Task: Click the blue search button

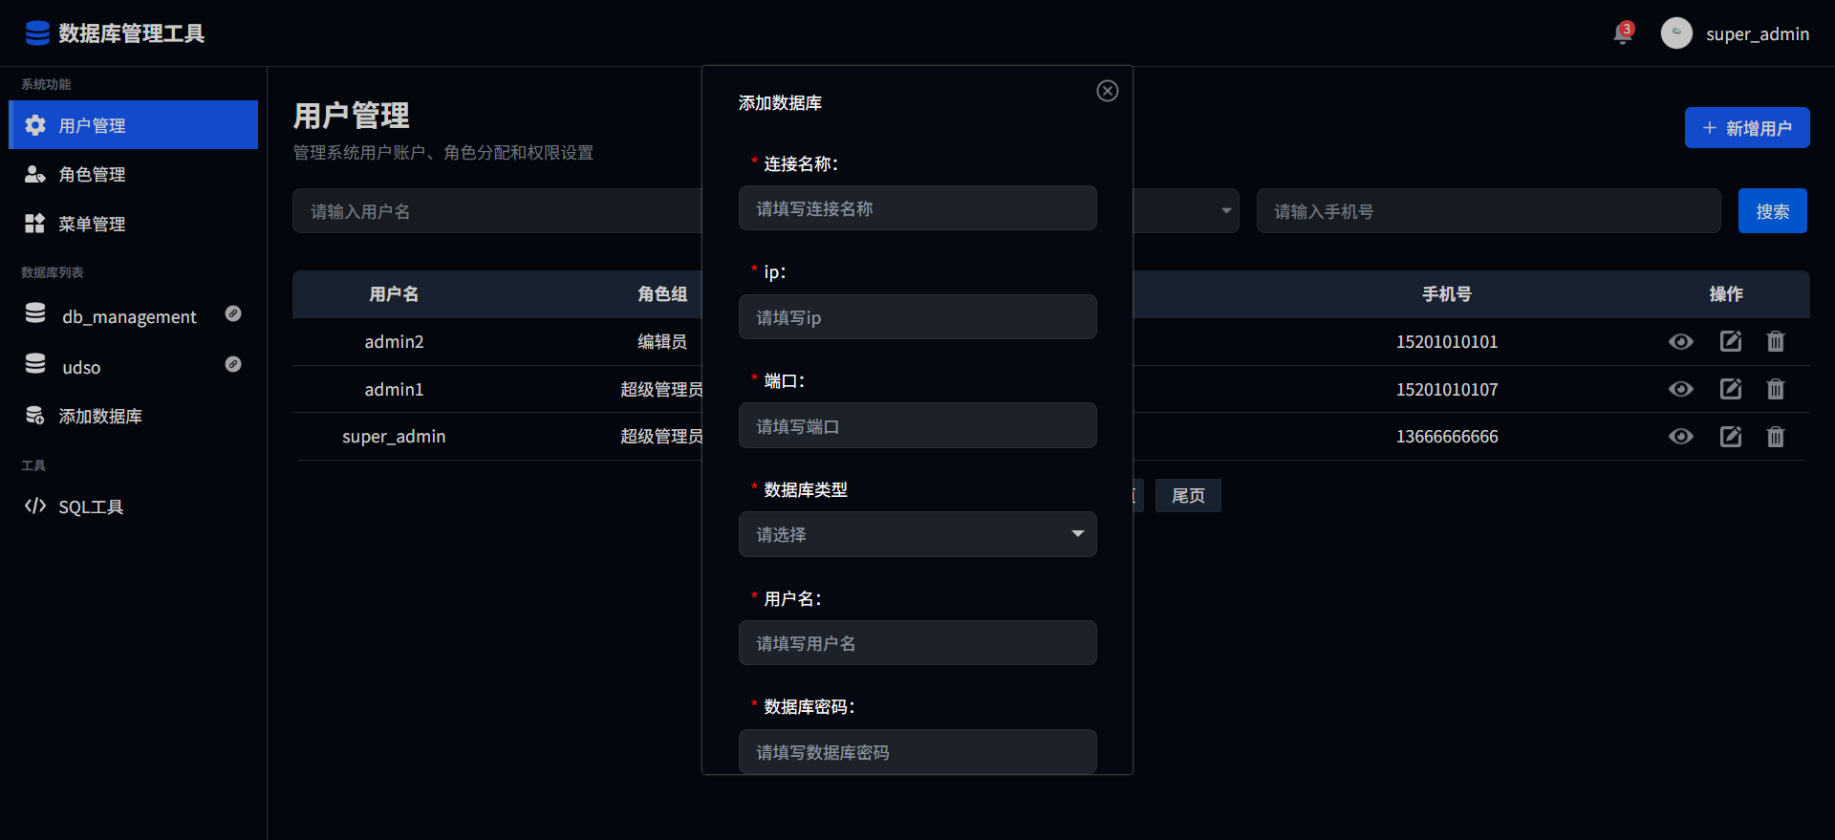Action: pos(1772,211)
